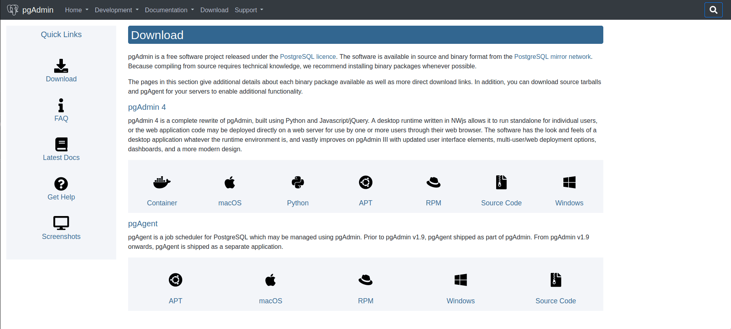Click the Windows logo icon under pgAgent
731x329 pixels.
click(461, 280)
